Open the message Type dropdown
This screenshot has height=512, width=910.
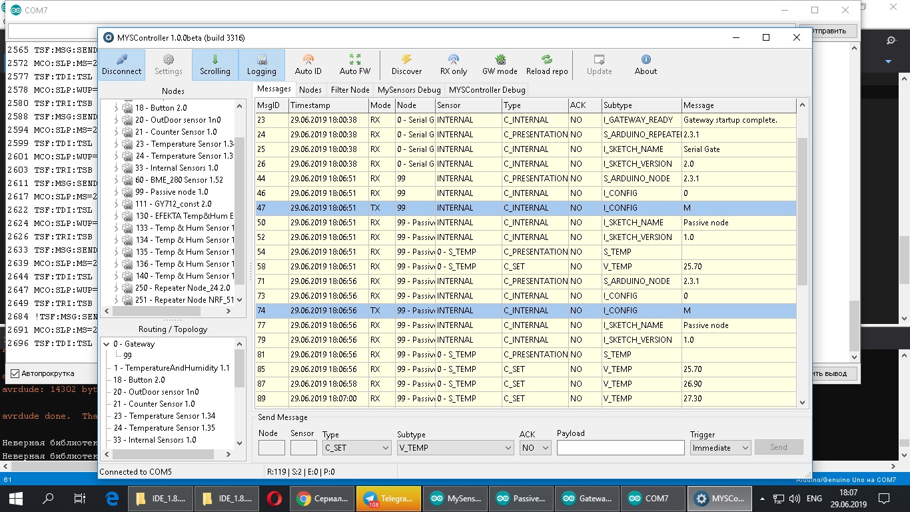click(356, 448)
